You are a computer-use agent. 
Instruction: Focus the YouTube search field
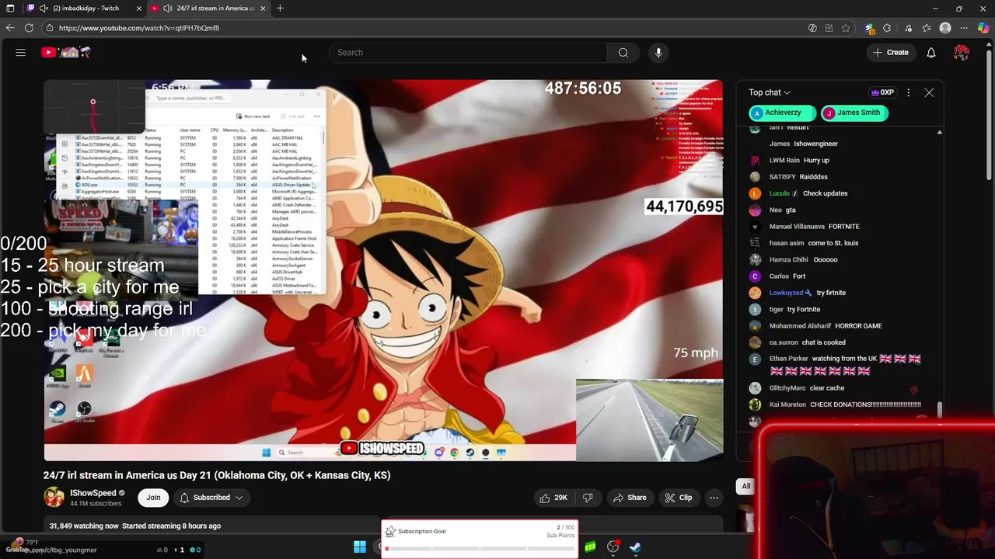[x=469, y=52]
